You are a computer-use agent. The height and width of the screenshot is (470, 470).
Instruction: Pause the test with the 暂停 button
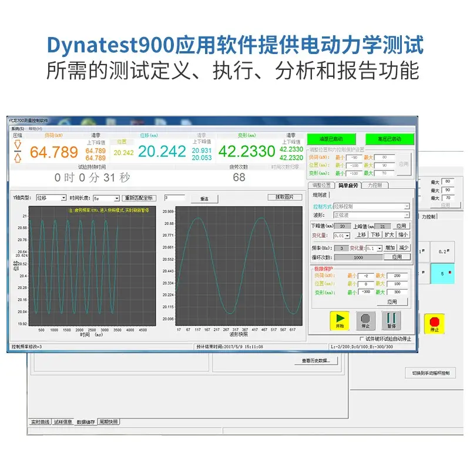point(391,320)
